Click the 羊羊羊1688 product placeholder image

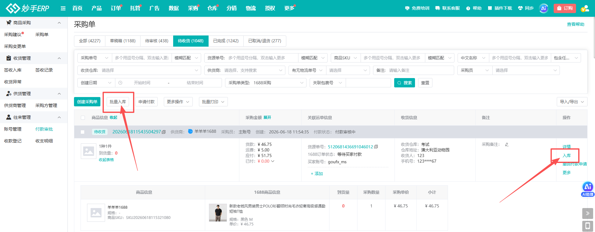[96, 213]
